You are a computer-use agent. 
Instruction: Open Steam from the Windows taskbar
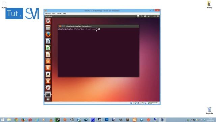pyautogui.click(x=57, y=120)
